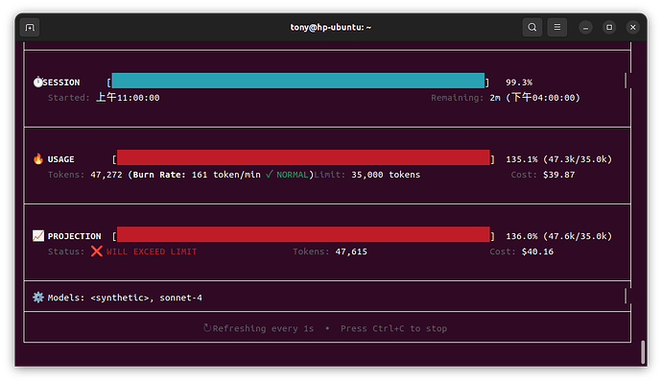Click the usage cost $39.87
The height and width of the screenshot is (382, 662).
[x=558, y=175]
